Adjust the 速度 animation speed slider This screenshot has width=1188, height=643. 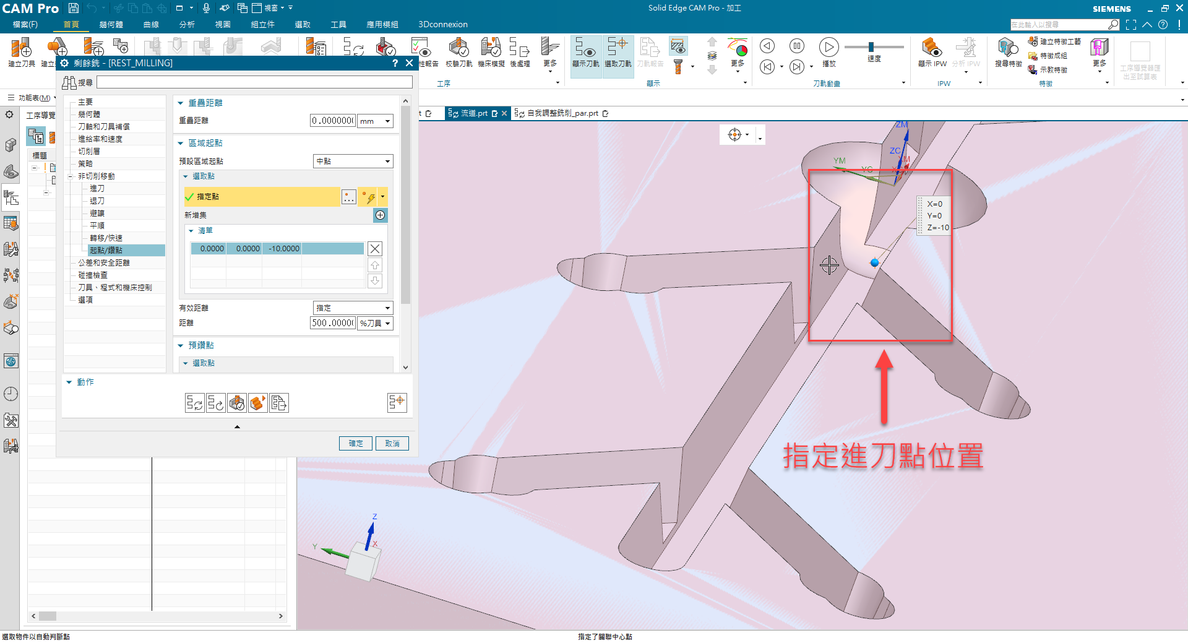coord(871,47)
